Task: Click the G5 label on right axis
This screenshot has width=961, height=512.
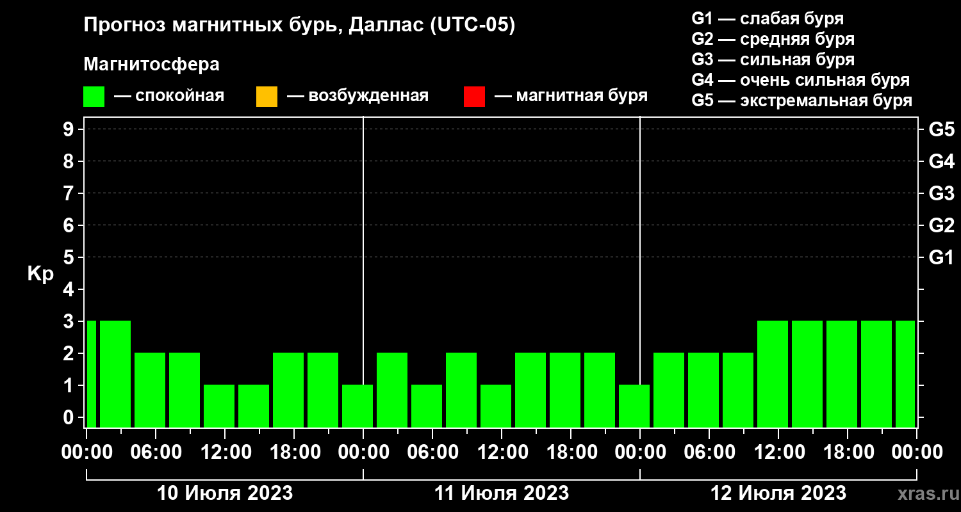Action: tap(941, 129)
